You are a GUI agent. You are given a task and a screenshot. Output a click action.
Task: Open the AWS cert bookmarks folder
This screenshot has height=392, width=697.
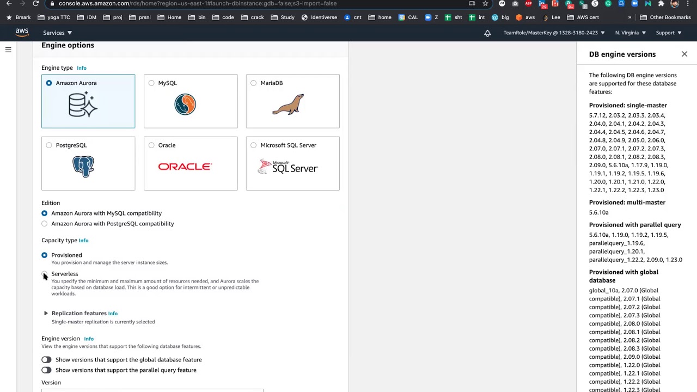pos(582,17)
